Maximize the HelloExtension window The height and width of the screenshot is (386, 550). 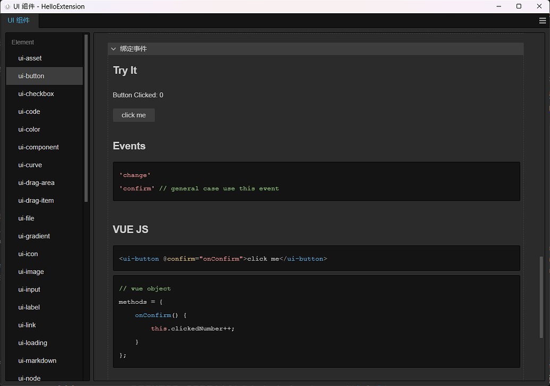519,6
